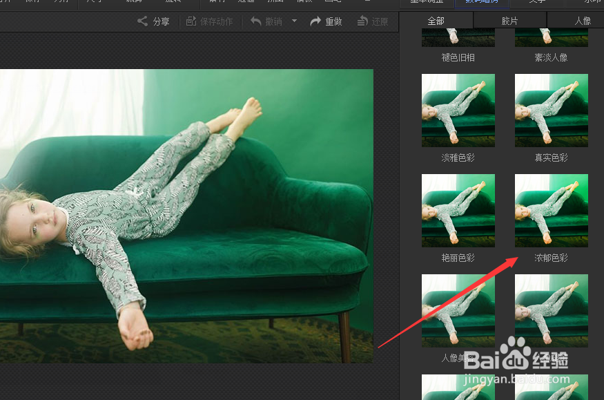604x400 pixels.
Task: Click the 分享 share button
Action: click(x=153, y=21)
